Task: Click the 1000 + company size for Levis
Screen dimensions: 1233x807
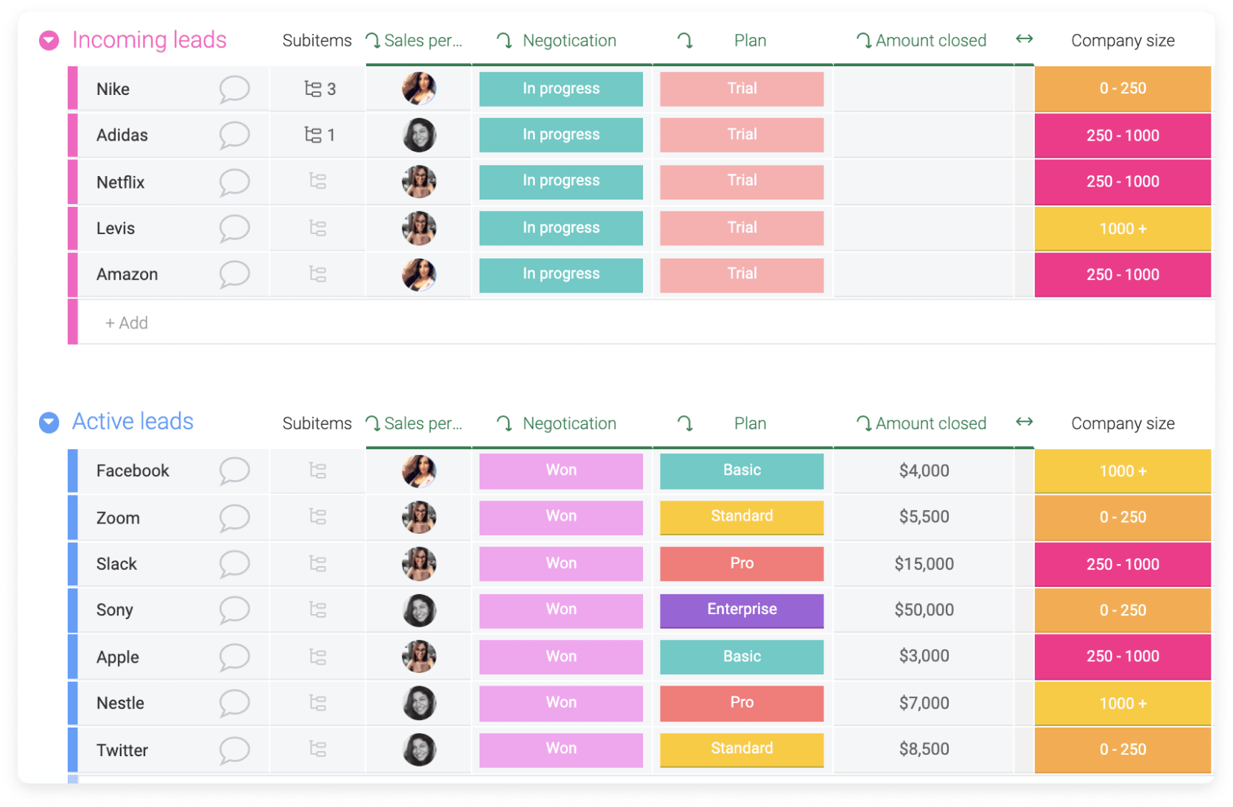Action: click(1123, 229)
